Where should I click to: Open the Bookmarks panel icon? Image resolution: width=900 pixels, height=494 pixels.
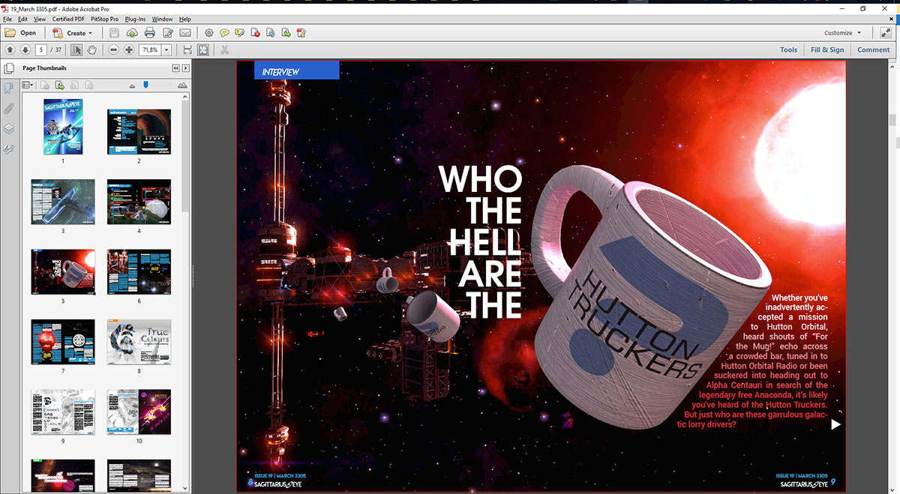click(x=9, y=88)
